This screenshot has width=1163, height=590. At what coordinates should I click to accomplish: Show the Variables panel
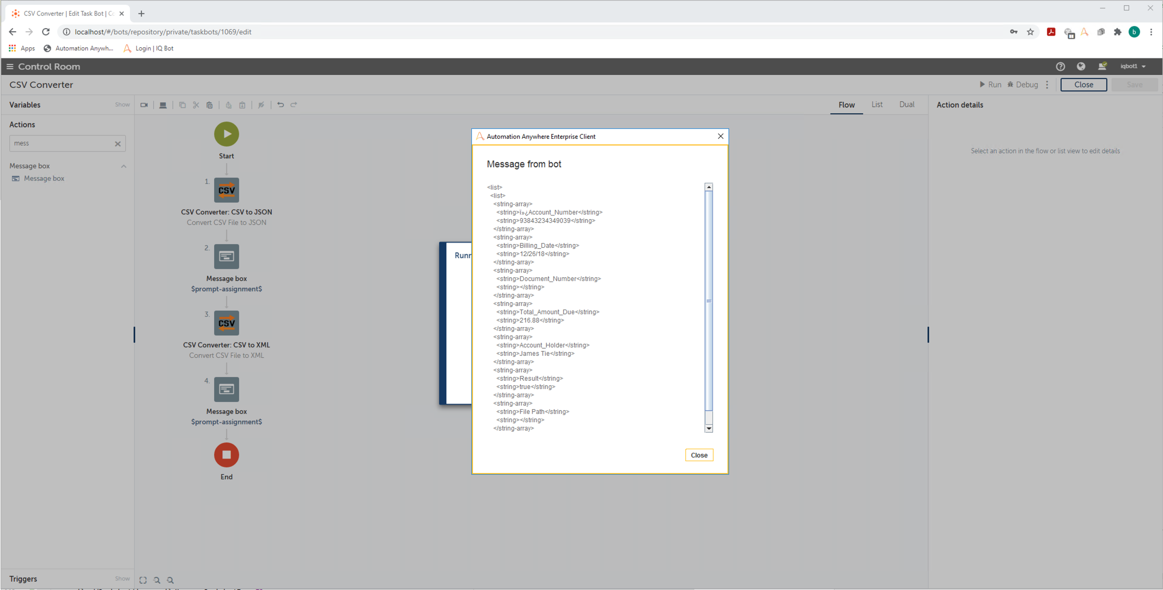pos(122,105)
